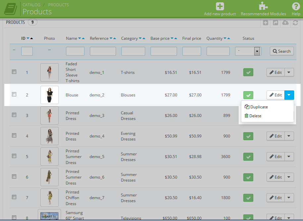
Task: Choose Delete from the dropdown menu
Action: (255, 116)
